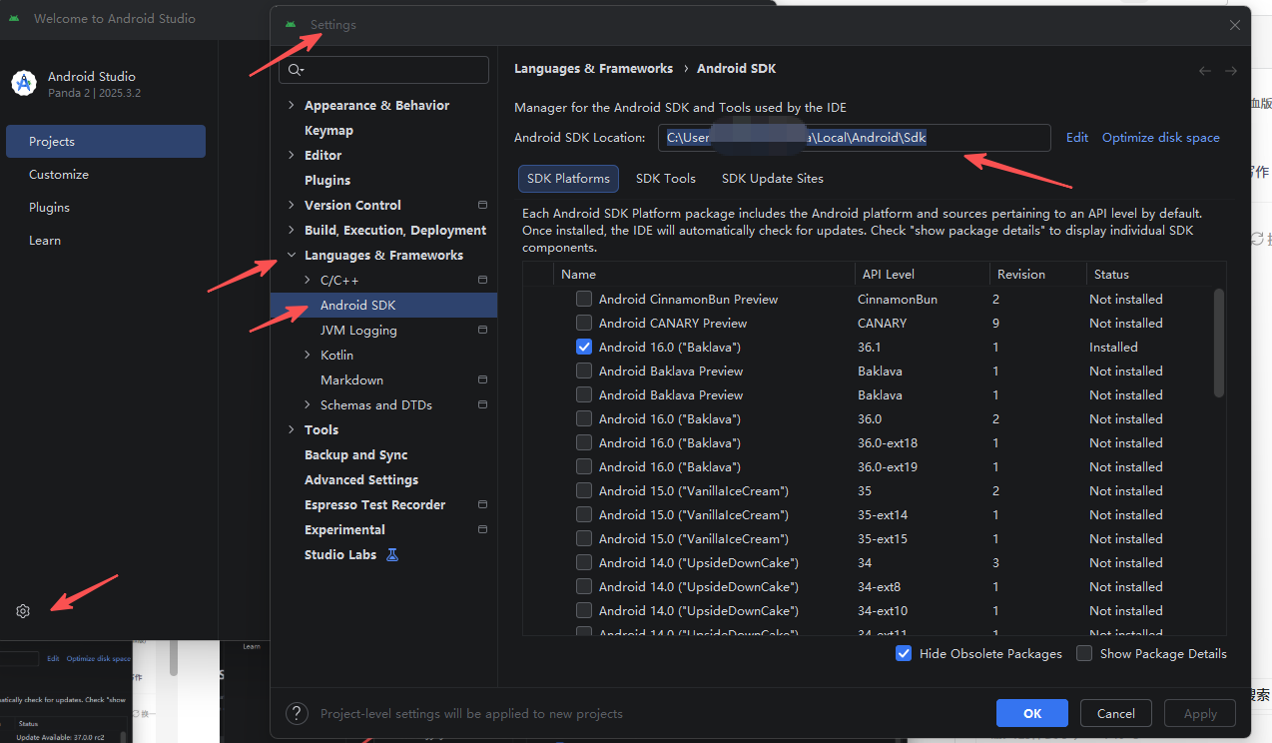Click the project-level icon beside Version Control
This screenshot has height=743, width=1272.
(483, 205)
